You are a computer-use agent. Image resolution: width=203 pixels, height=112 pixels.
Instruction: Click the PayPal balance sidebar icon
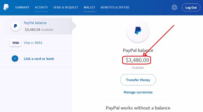click(15, 26)
